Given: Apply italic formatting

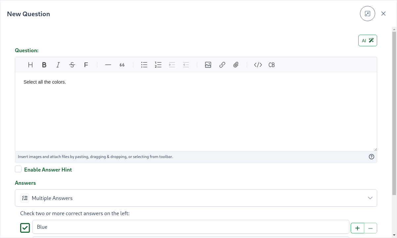Looking at the screenshot, I should [58, 65].
